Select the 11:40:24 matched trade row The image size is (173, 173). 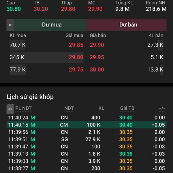pos(86,118)
